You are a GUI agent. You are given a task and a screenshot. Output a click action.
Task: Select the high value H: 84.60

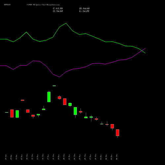click(x=84, y=9)
